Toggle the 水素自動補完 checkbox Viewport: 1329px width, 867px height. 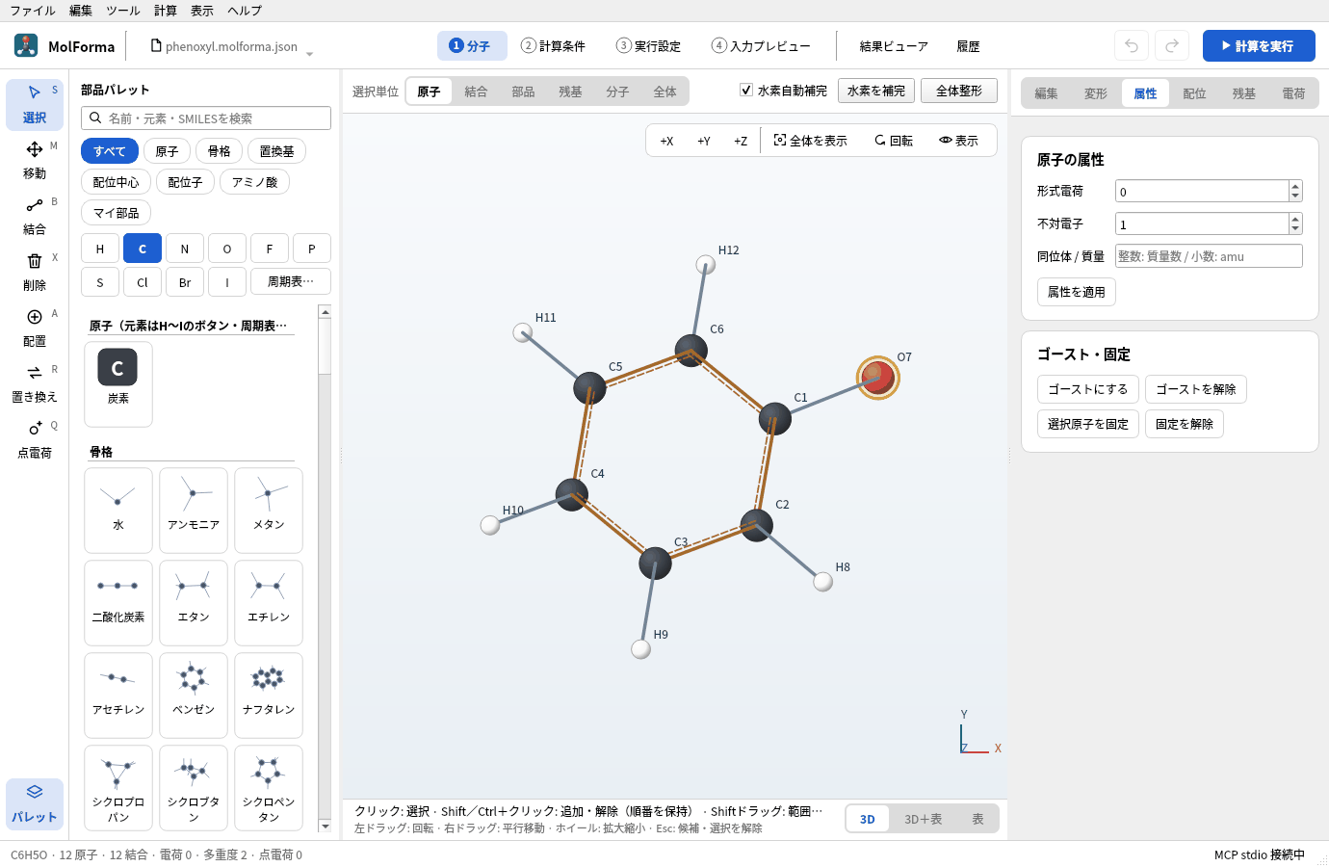(746, 90)
